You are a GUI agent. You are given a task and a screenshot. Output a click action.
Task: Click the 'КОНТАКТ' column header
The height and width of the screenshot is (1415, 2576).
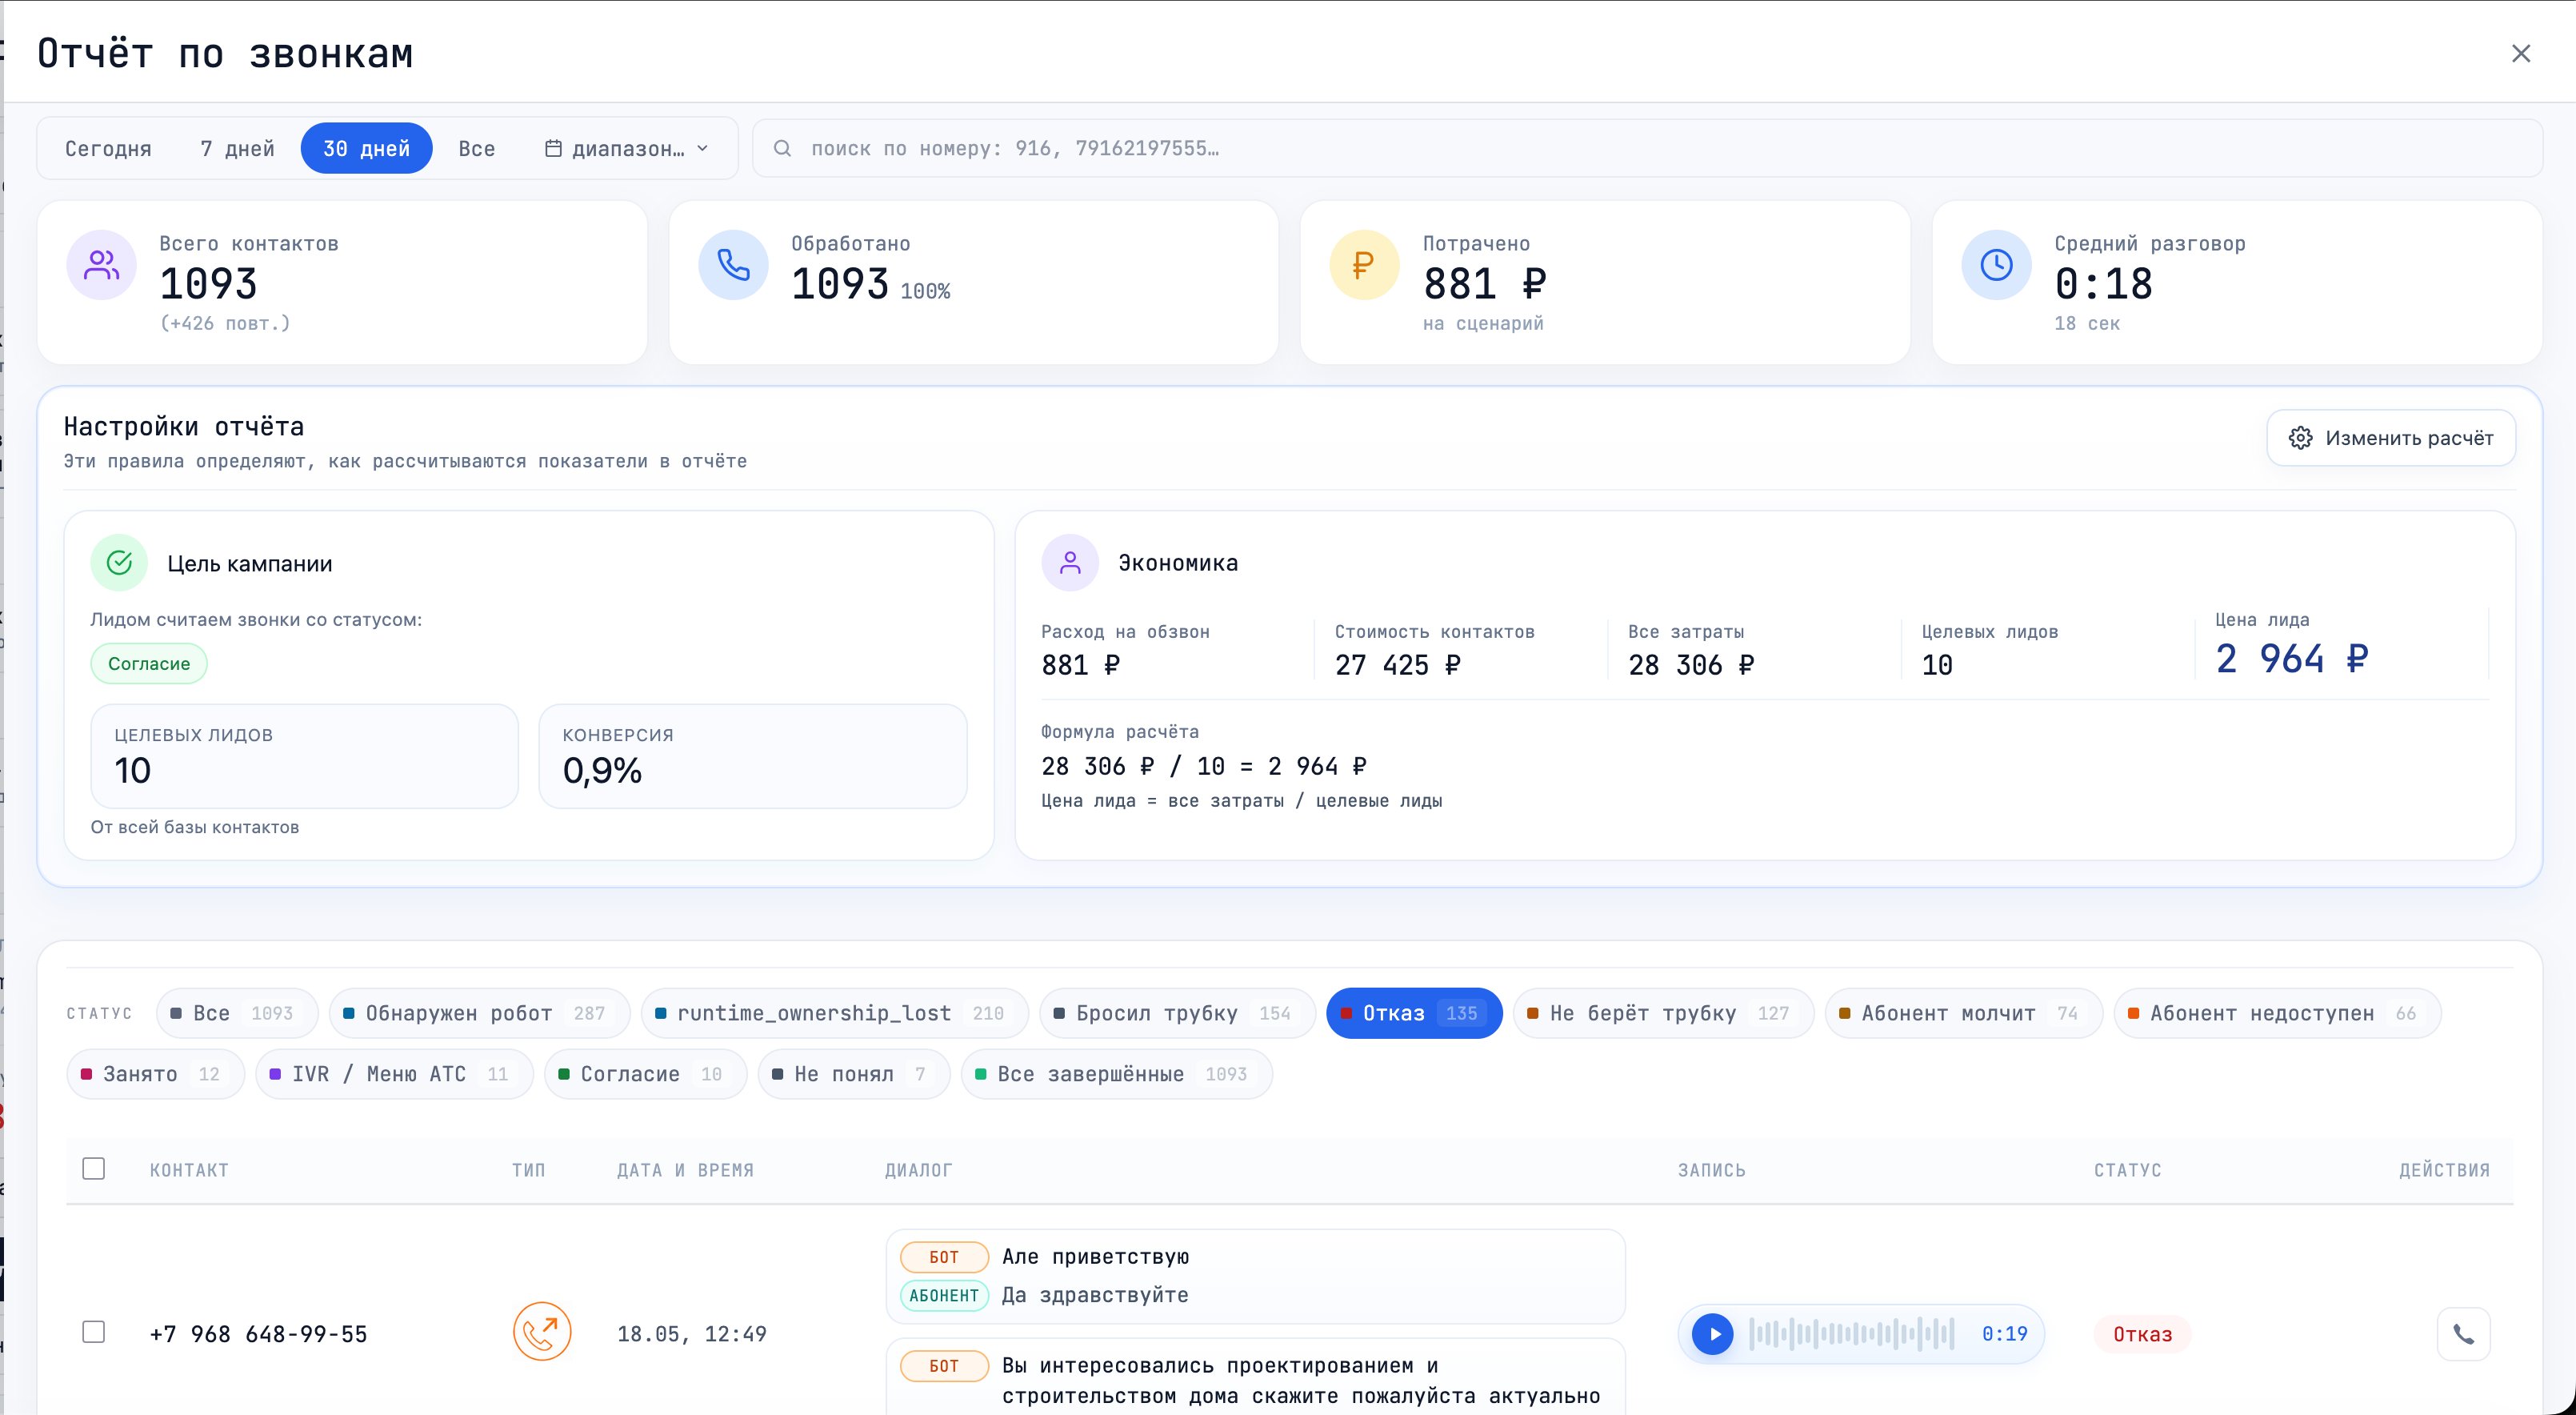189,1170
